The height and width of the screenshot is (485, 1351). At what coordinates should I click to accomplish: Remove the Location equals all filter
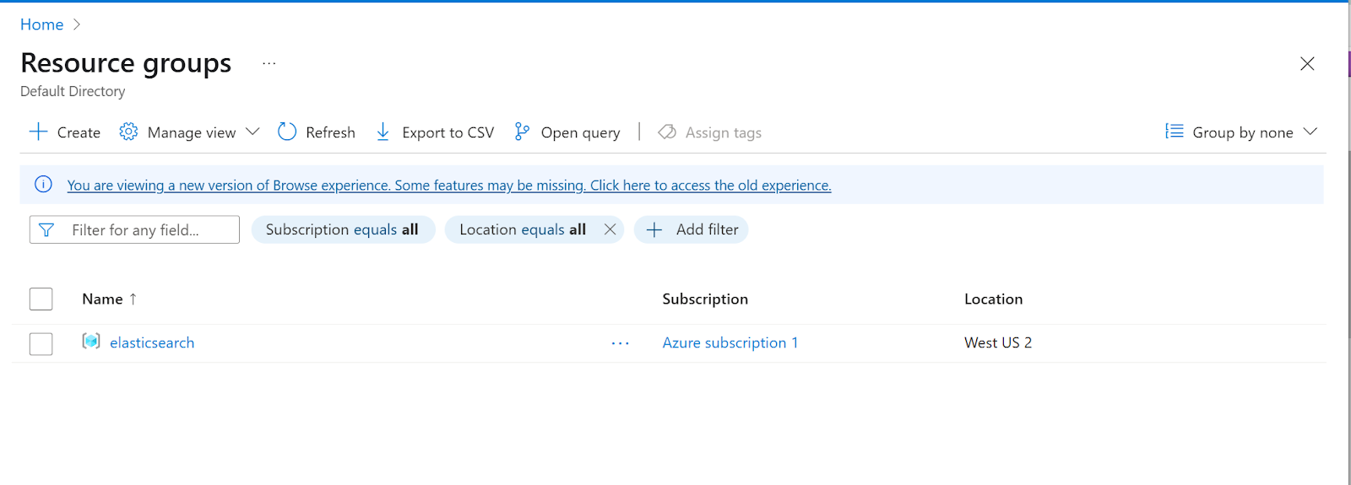[610, 229]
